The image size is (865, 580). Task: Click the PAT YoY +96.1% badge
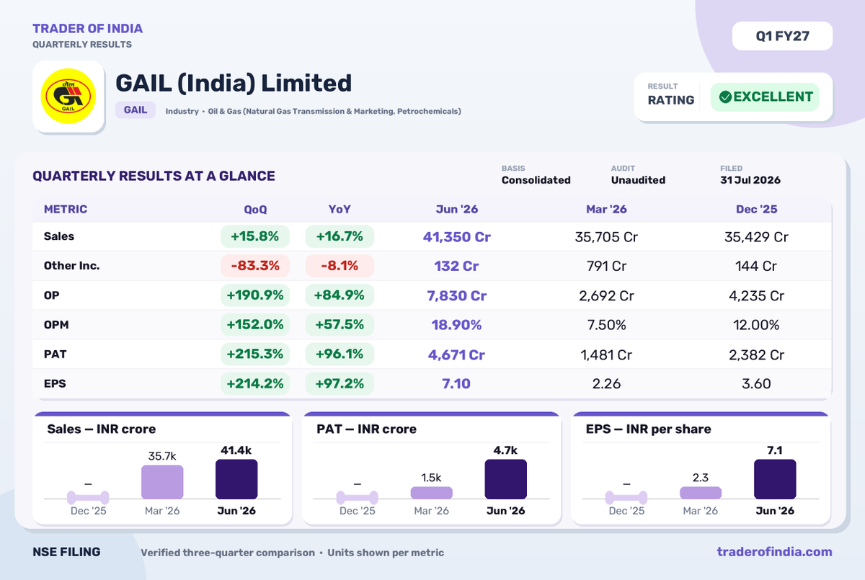click(x=340, y=354)
